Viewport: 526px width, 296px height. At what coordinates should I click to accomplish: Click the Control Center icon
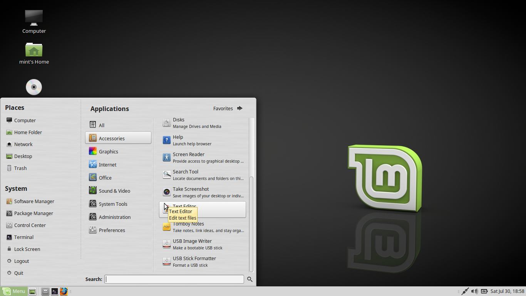9,225
